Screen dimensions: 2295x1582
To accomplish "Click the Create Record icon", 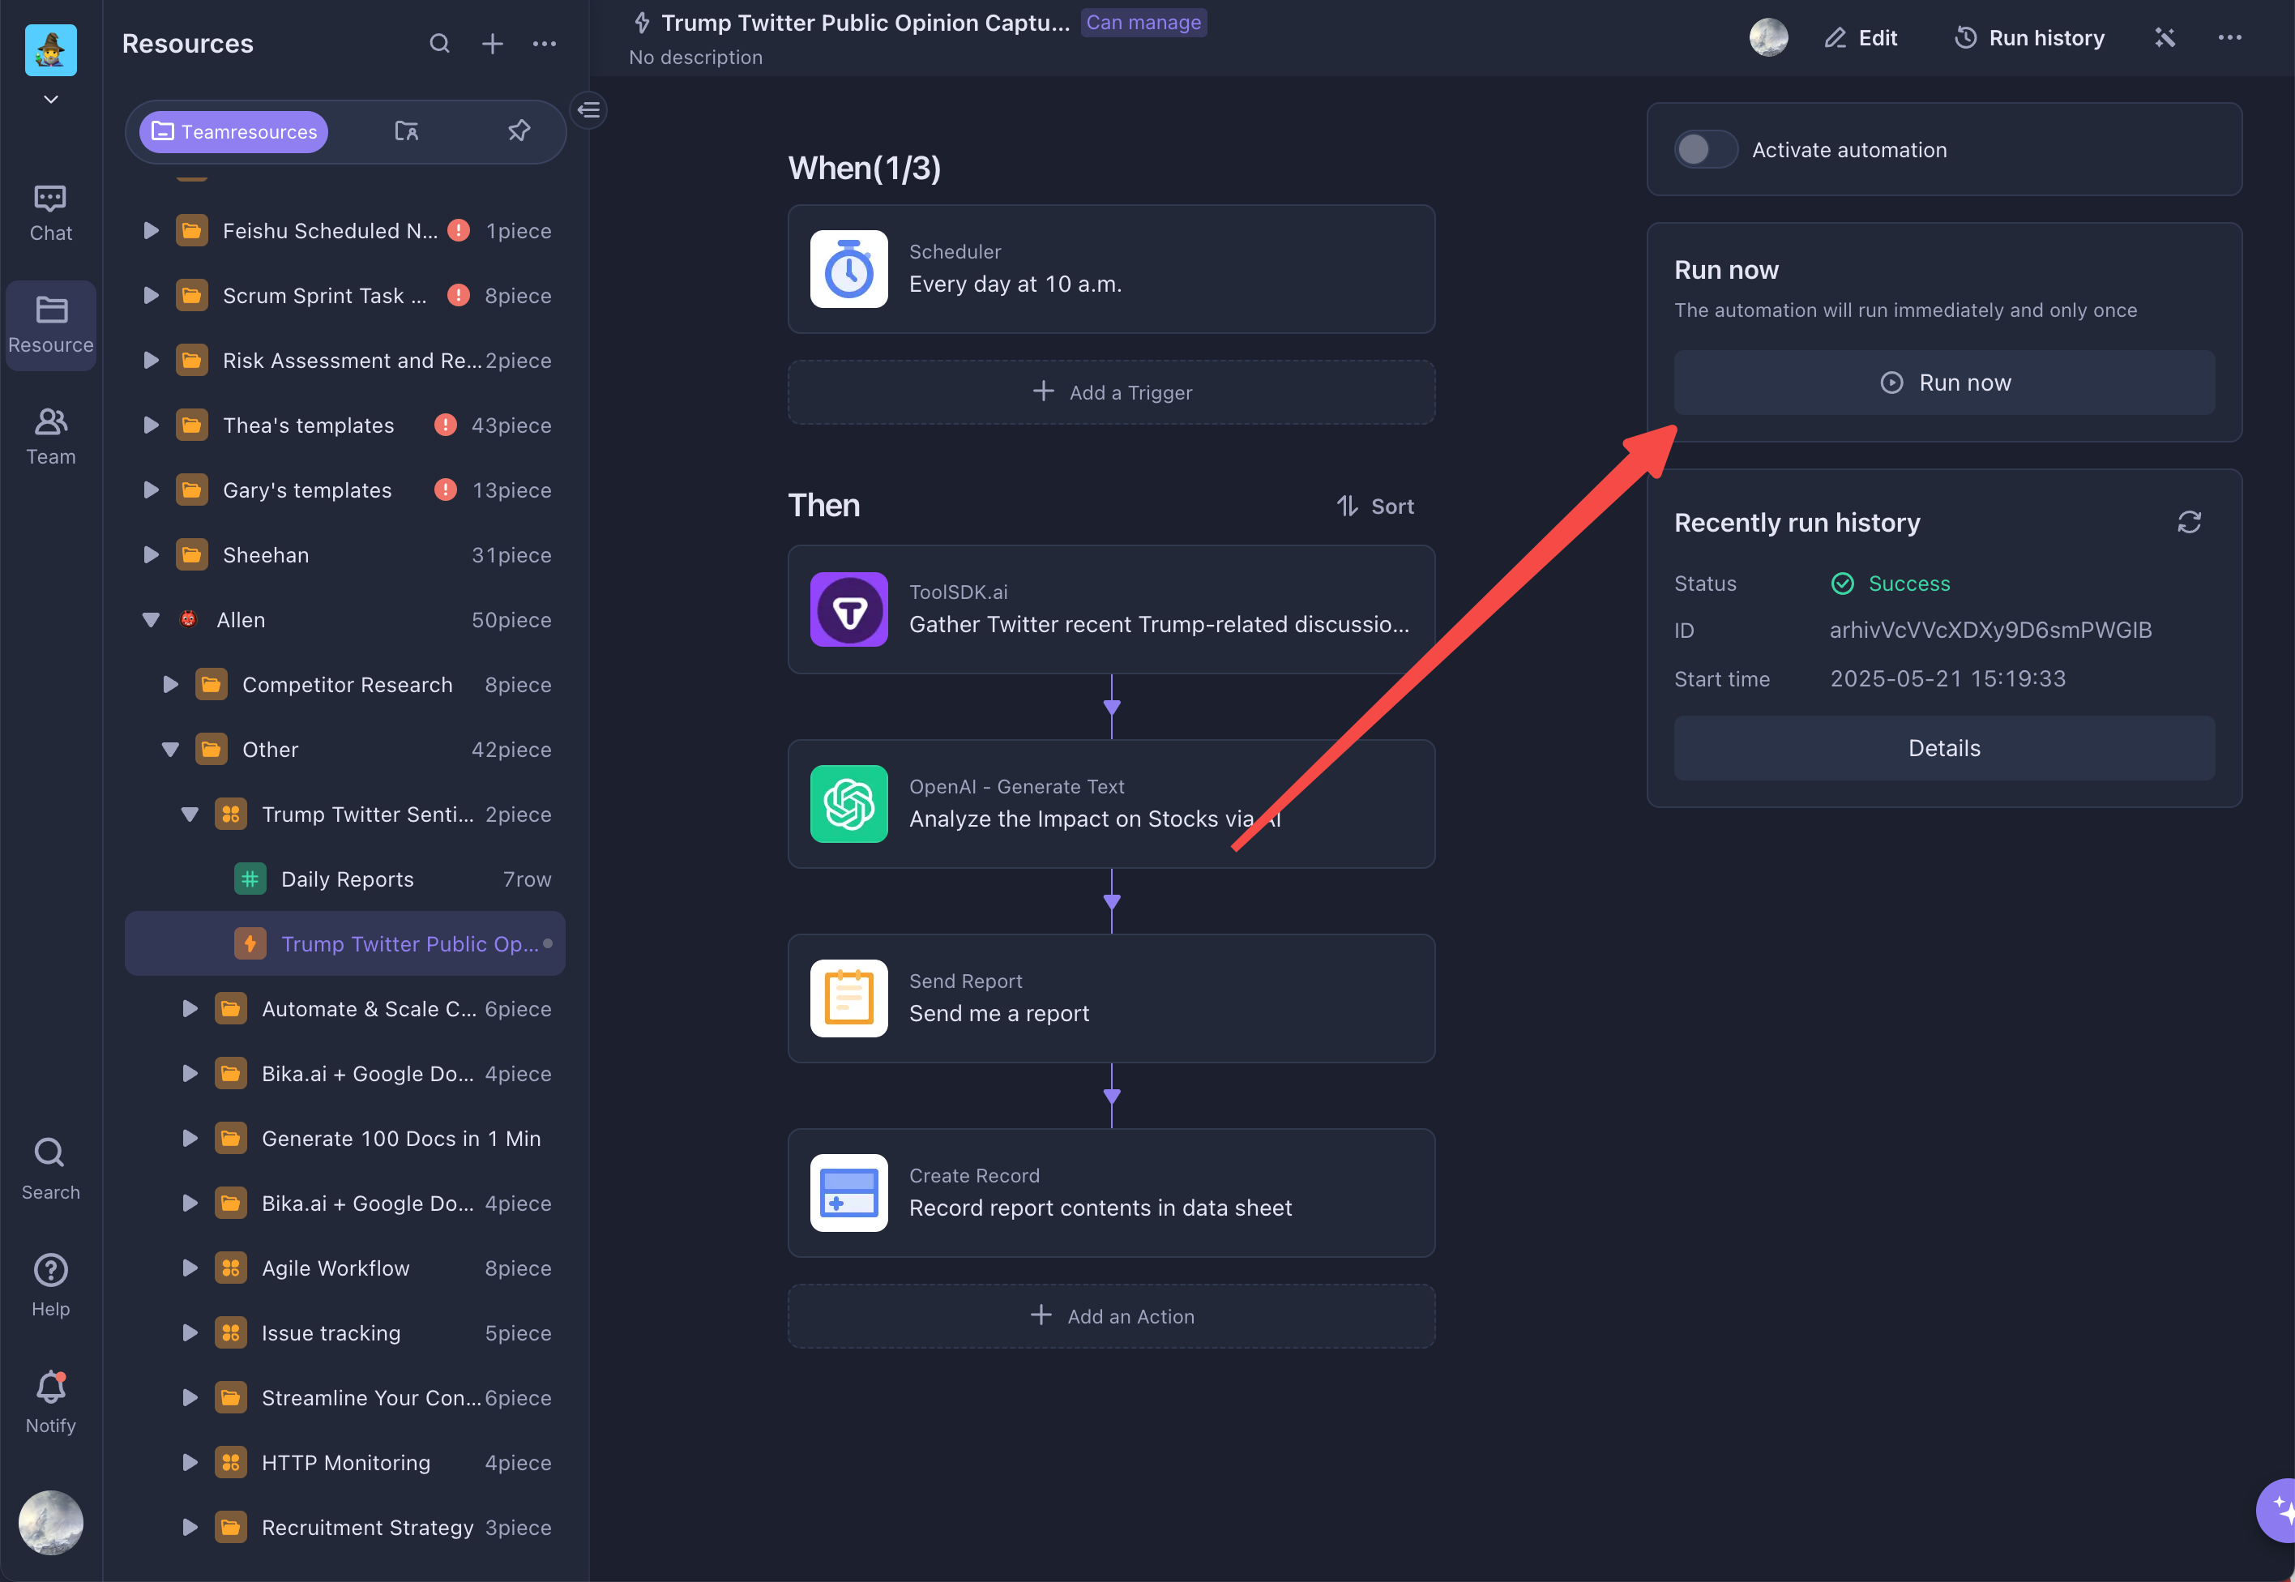I will pos(849,1192).
